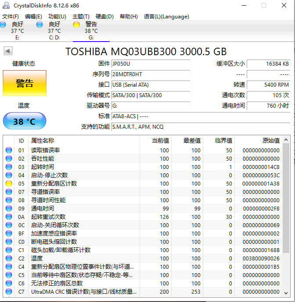Select the blue status orb for drive E:

pyautogui.click(x=3, y=25)
